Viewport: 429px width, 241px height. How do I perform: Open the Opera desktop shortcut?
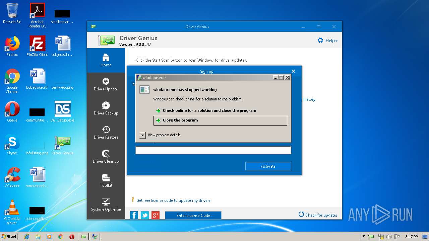click(12, 112)
